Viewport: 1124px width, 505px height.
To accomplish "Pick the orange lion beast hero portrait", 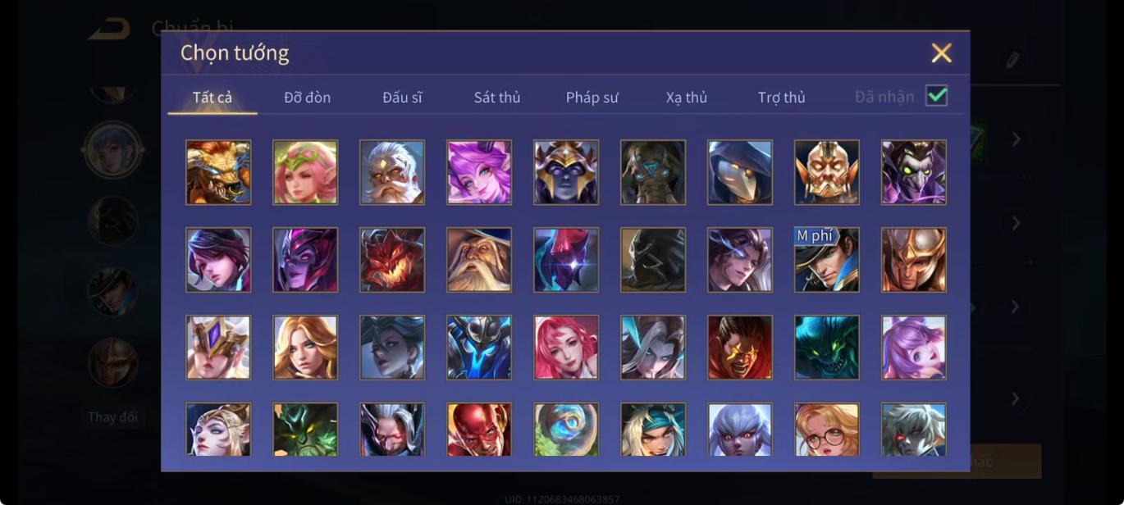I will (x=218, y=172).
